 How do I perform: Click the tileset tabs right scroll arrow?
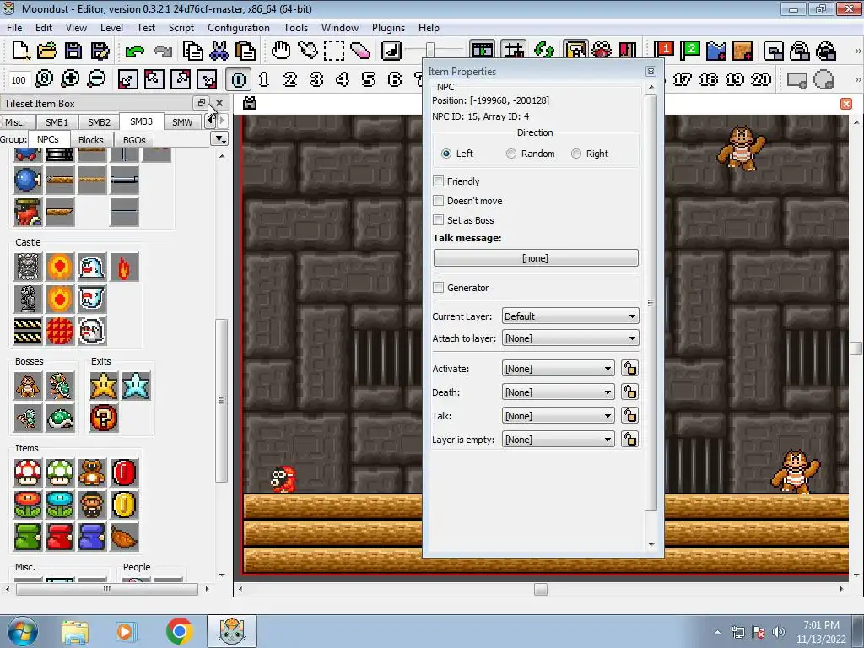click(x=222, y=121)
